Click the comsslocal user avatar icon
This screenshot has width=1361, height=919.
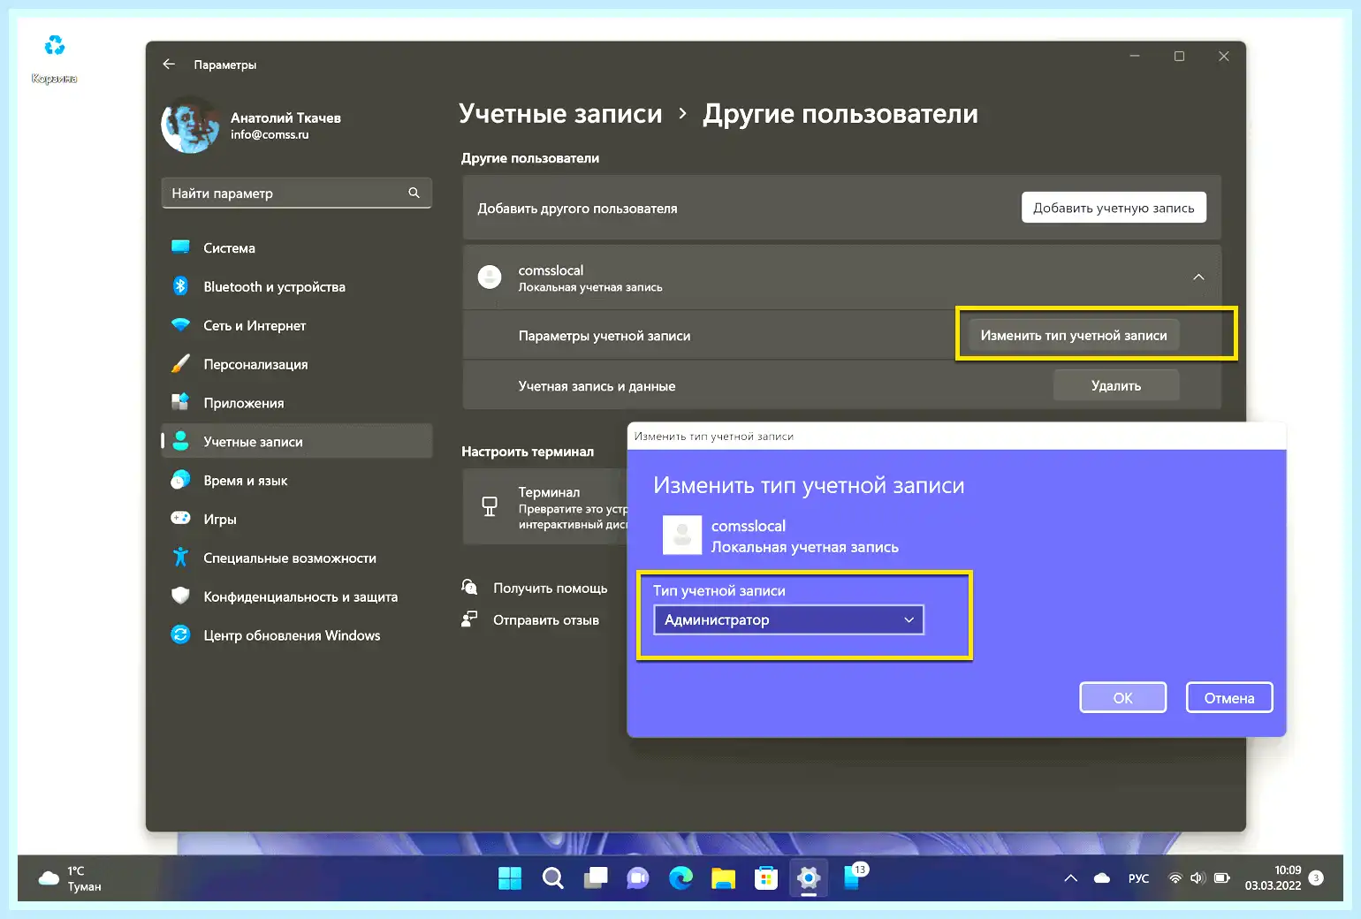point(490,277)
